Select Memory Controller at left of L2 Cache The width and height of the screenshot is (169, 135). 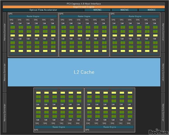5,72
